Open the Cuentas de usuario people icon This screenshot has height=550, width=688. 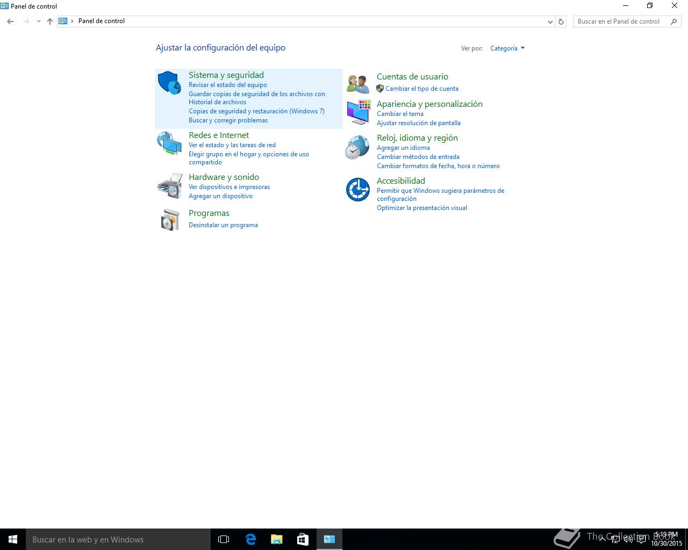(358, 84)
